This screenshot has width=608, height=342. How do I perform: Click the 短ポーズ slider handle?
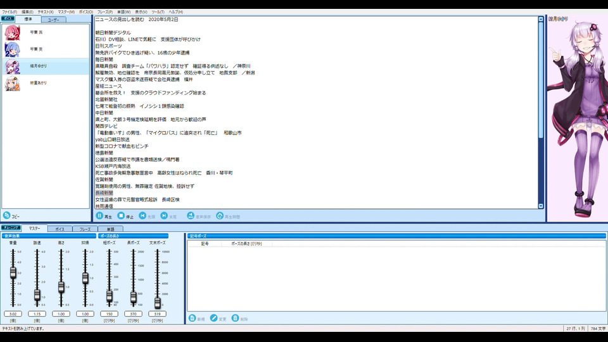pyautogui.click(x=110, y=296)
